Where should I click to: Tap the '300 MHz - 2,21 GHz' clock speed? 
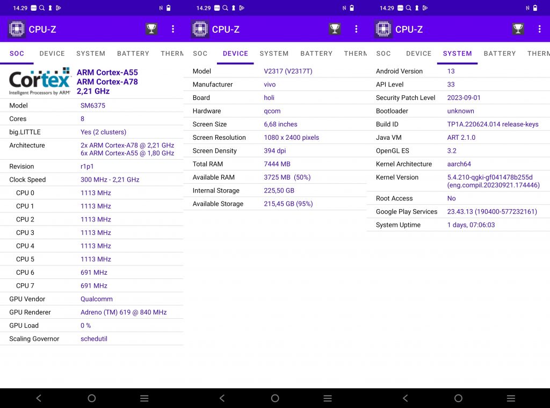(110, 180)
